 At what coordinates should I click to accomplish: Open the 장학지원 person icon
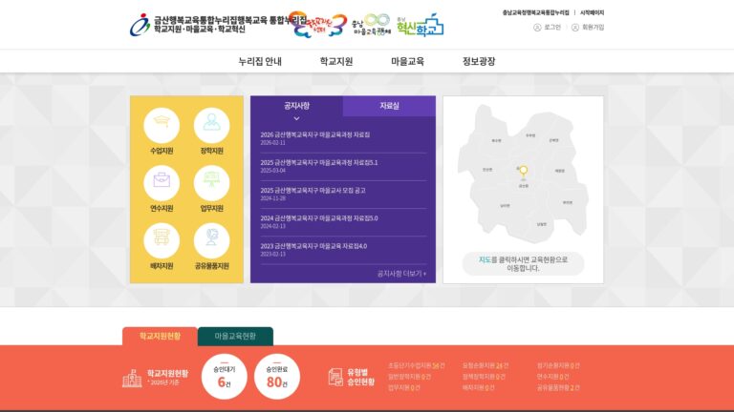coord(211,125)
